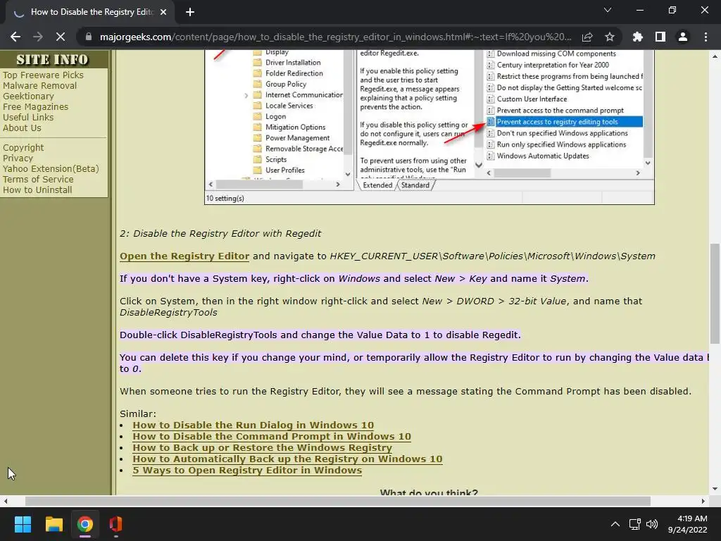Follow the Open the Registry Editor link
721x541 pixels.
click(x=184, y=256)
